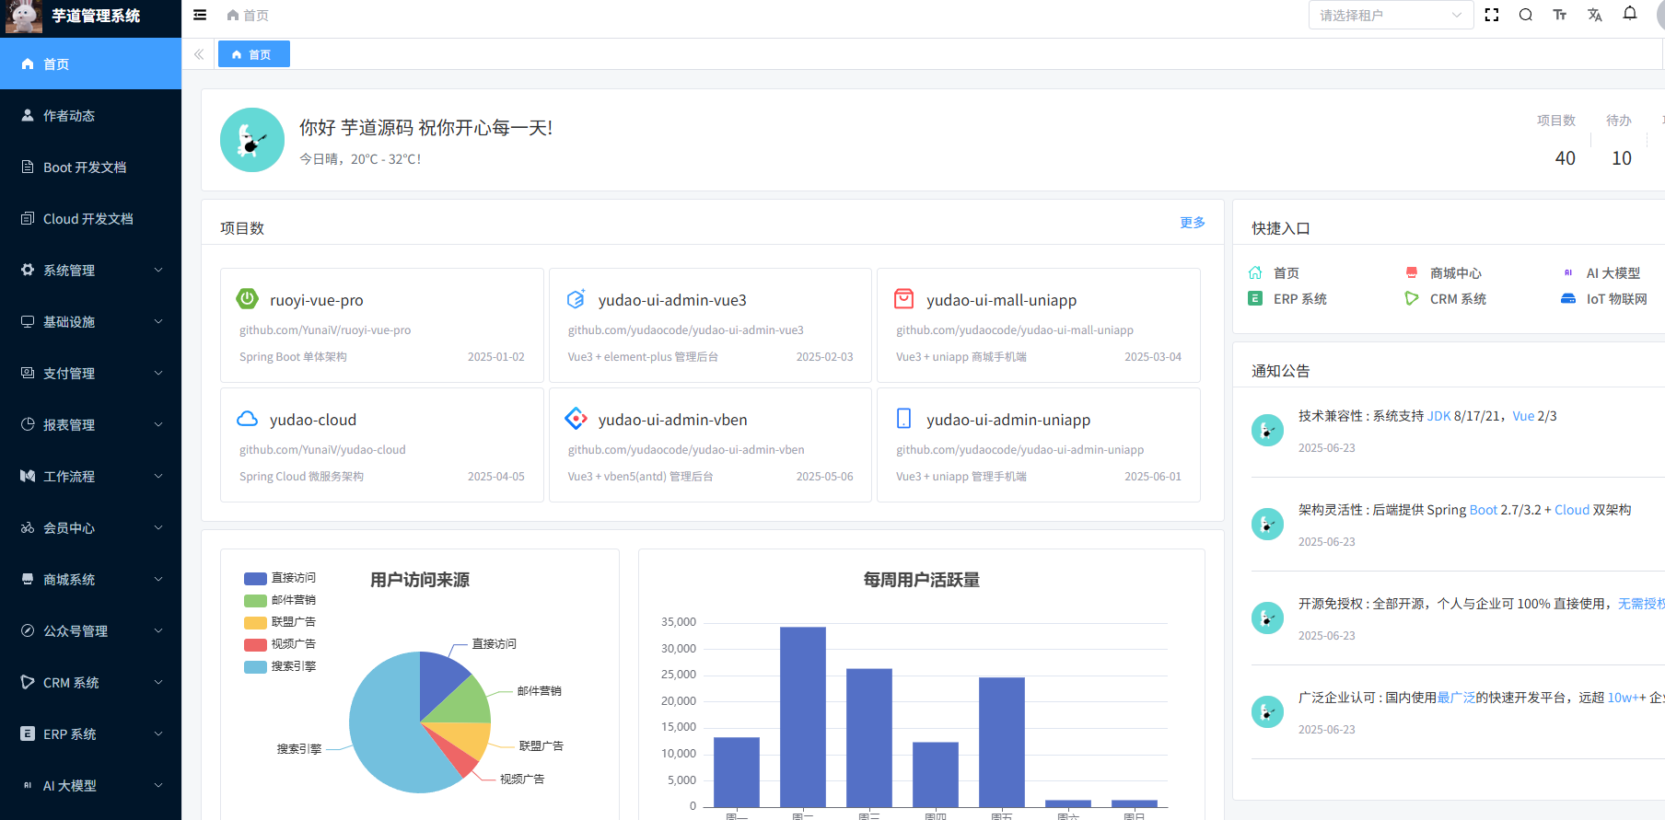Image resolution: width=1665 pixels, height=820 pixels.
Task: Toggle 直接访问 legend in pie chart
Action: point(280,578)
